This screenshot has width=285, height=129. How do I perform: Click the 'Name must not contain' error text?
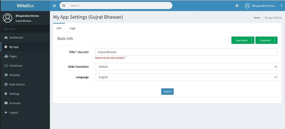pyautogui.click(x=111, y=58)
